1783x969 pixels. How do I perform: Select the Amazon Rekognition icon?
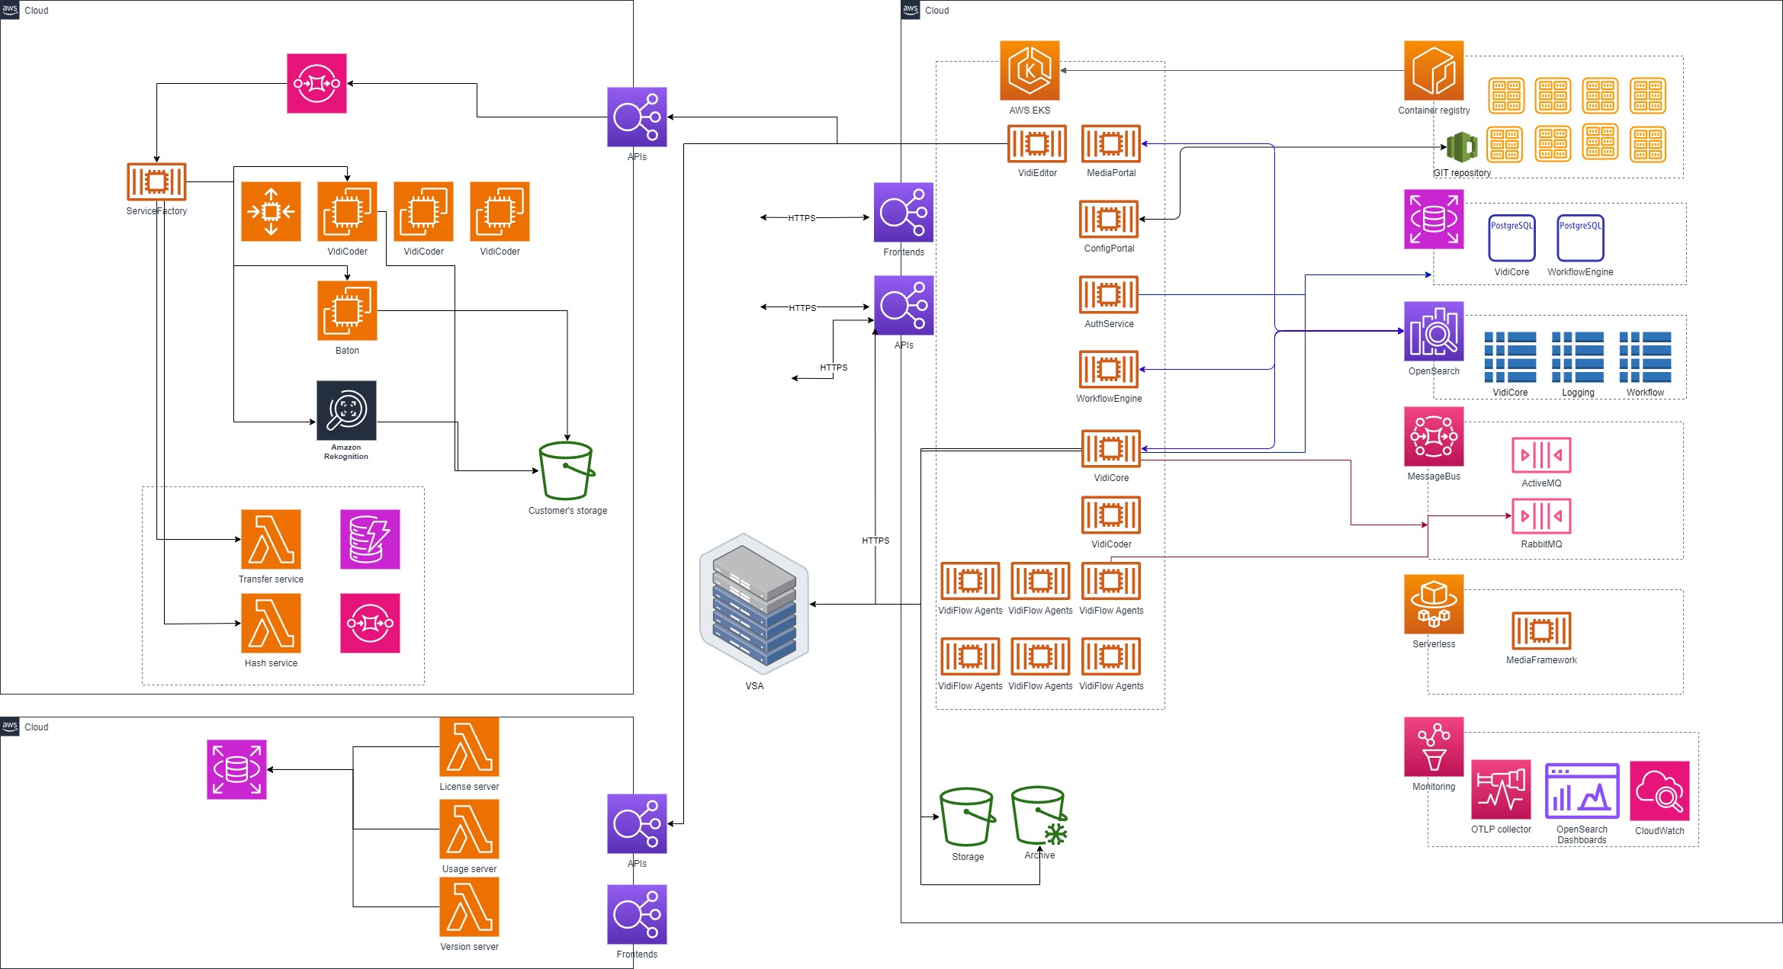[x=346, y=410]
